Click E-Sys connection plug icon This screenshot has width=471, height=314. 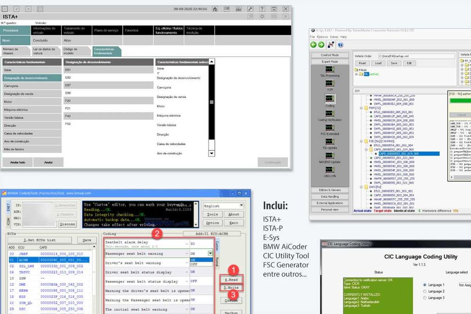331,45
